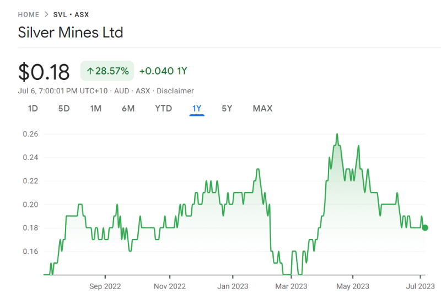Click the 28.57% percent change badge

coord(107,71)
